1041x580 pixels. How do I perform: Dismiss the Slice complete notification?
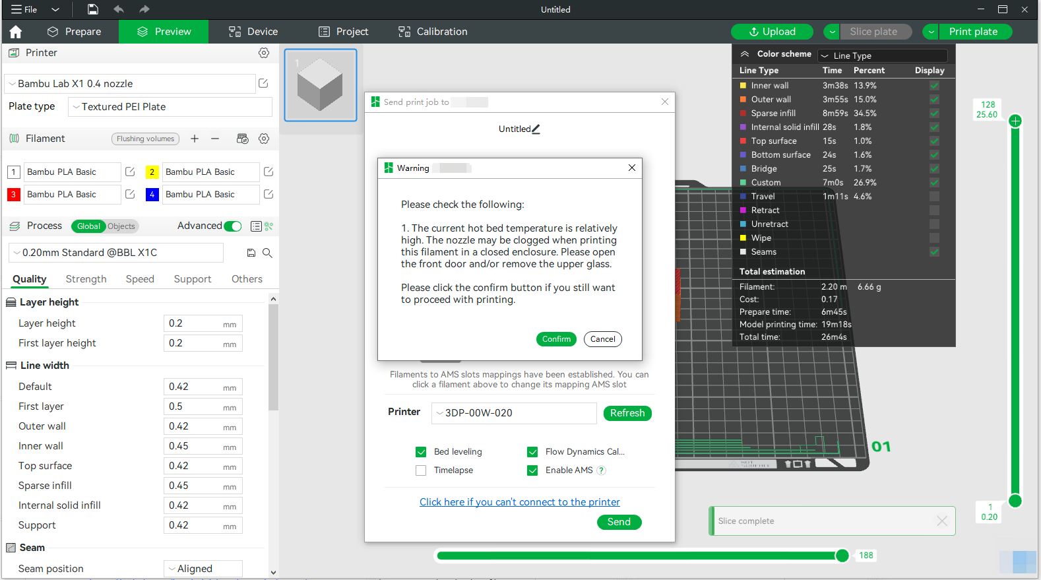click(x=942, y=521)
